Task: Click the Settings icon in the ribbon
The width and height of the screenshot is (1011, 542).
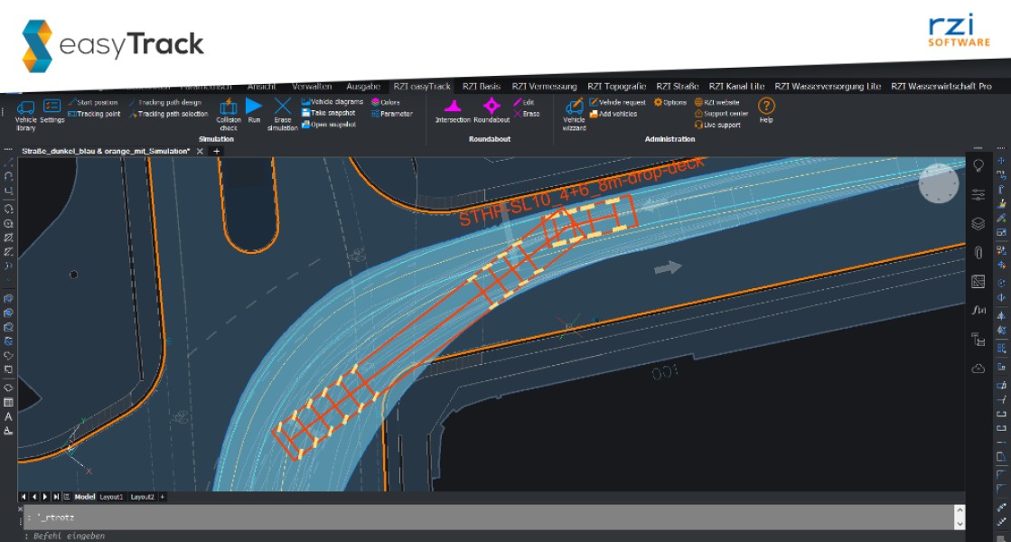Action: pyautogui.click(x=52, y=111)
